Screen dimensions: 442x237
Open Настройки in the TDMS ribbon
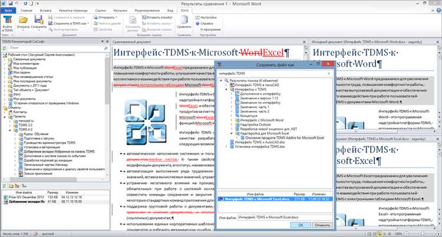[208, 18]
